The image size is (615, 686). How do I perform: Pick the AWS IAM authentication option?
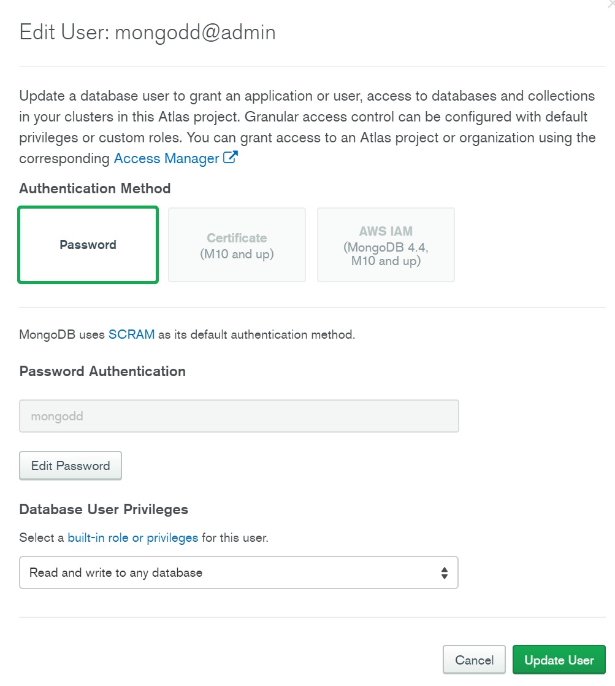[386, 245]
